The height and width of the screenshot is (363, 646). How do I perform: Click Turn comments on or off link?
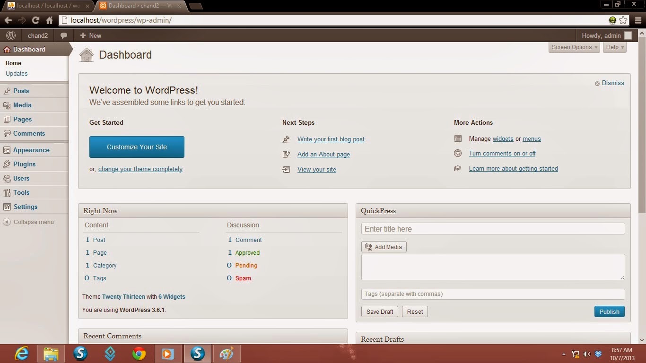[x=502, y=153]
